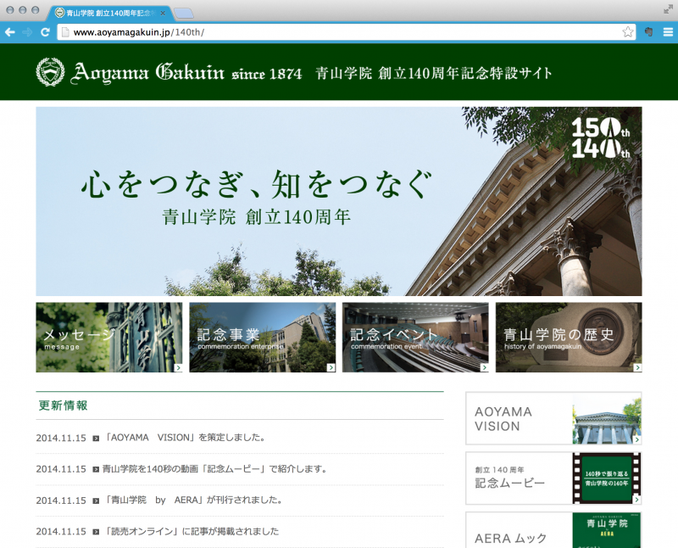This screenshot has width=678, height=548.
Task: Reload the page with the refresh icon
Action: 45,32
